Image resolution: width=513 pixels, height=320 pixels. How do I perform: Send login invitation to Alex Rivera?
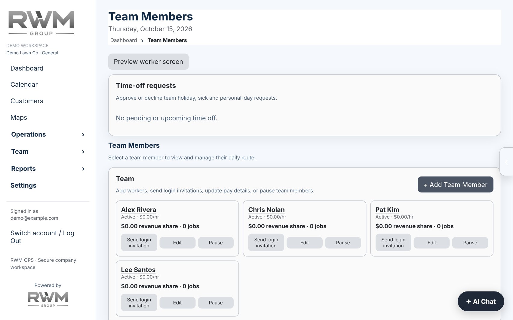(139, 243)
